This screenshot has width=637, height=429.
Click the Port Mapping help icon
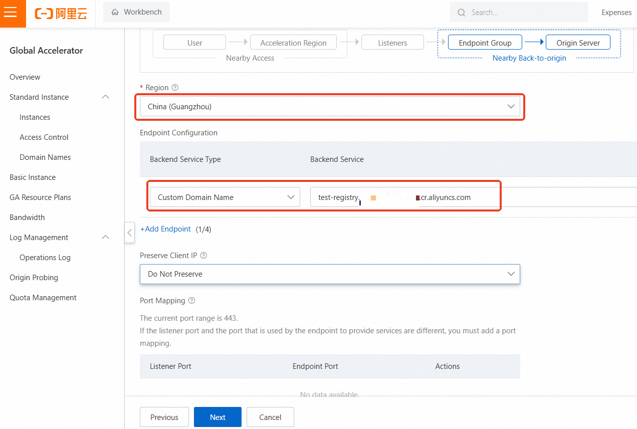pos(191,301)
